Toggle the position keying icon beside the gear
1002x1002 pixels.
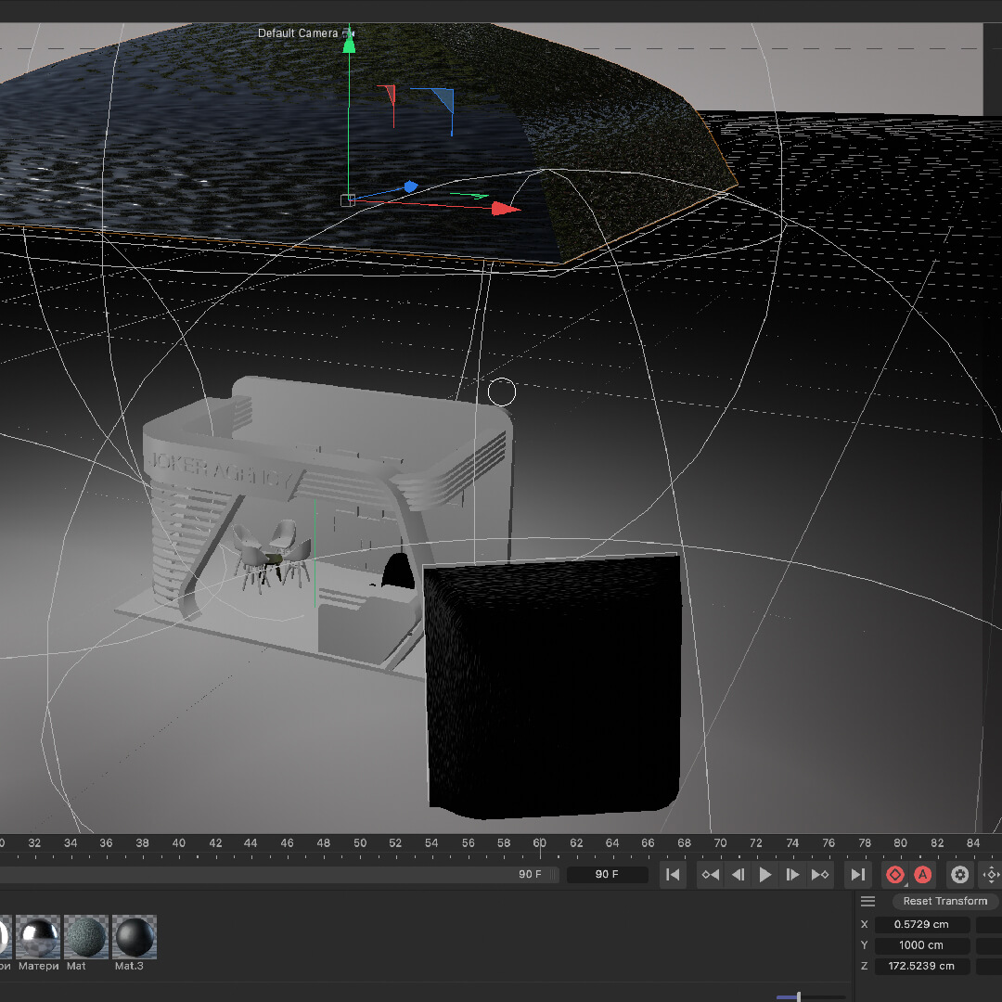990,874
